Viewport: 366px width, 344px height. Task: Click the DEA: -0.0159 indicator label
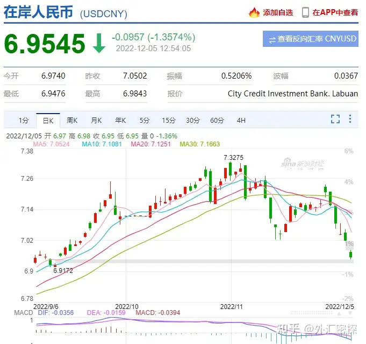pyautogui.click(x=106, y=313)
